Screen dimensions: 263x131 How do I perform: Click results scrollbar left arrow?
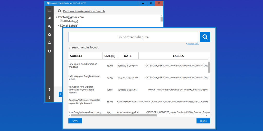70,115
